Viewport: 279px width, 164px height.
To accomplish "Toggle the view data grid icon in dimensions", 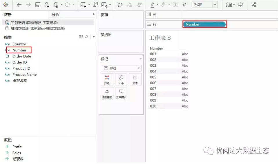I will [81, 37].
